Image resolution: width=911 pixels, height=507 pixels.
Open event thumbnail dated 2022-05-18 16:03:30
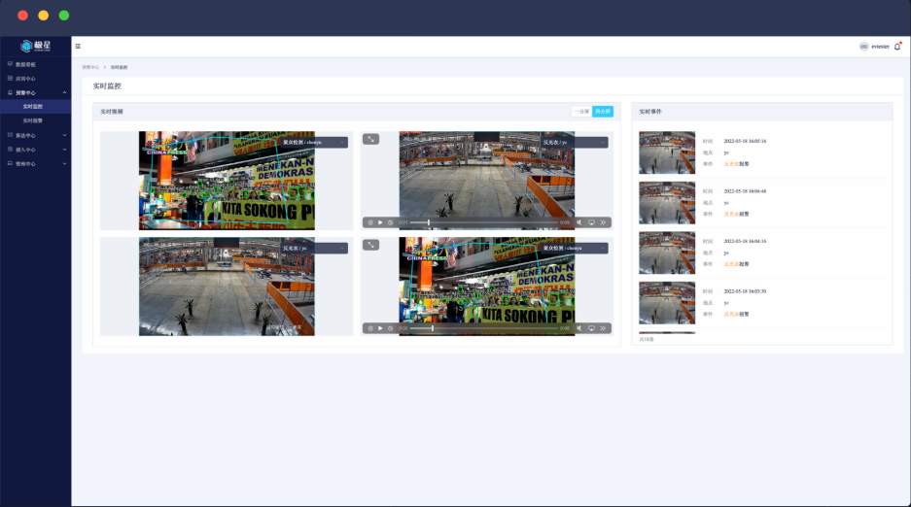tap(667, 303)
